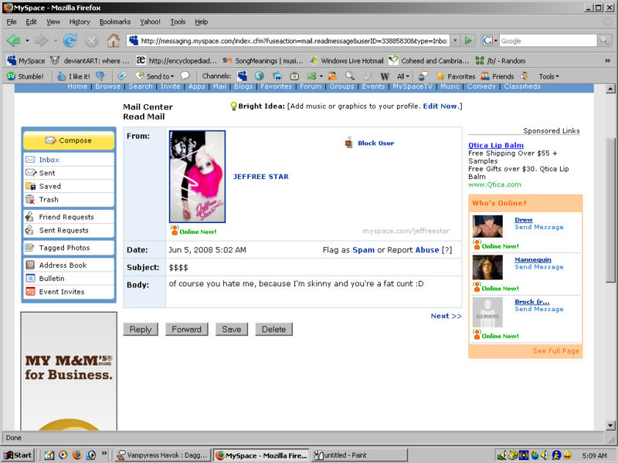Click the Stumble! toolbar button
Viewport: 618px width, 463px height.
coord(25,76)
